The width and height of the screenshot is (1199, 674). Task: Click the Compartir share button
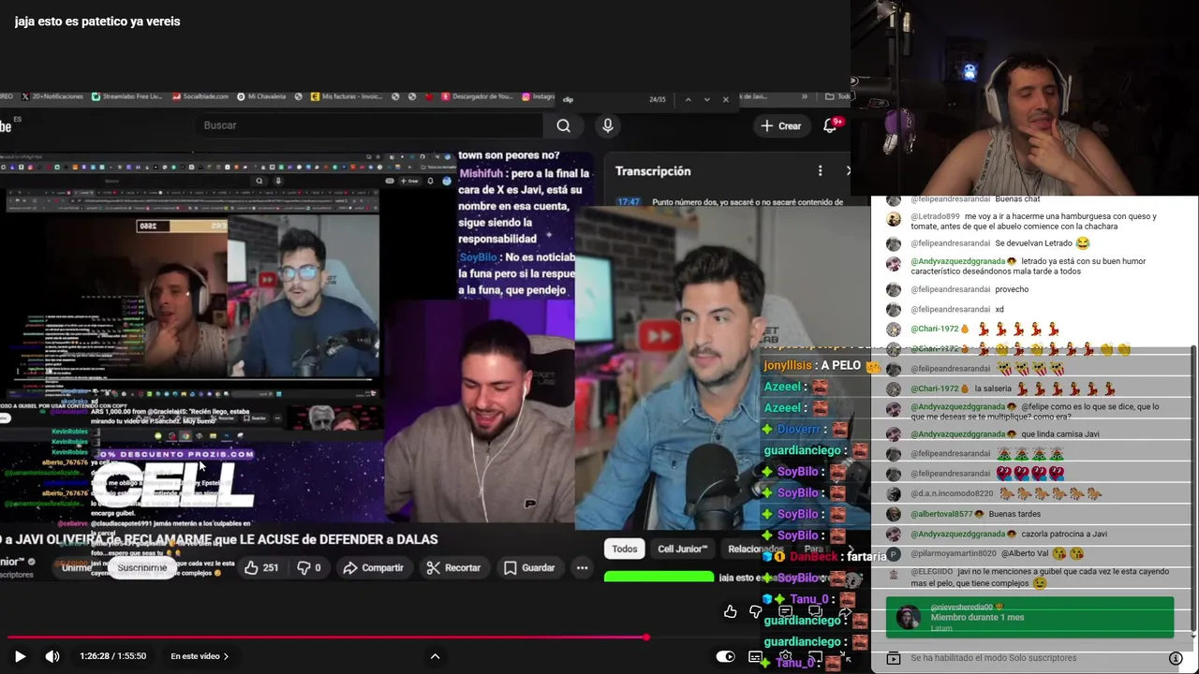(373, 567)
